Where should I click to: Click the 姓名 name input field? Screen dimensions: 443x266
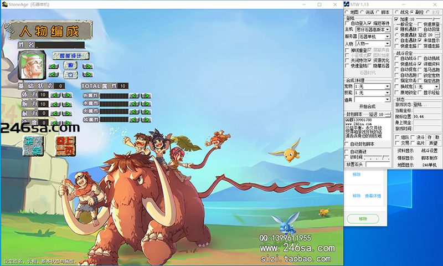(x=60, y=45)
